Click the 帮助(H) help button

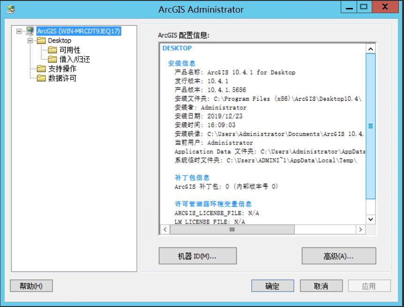click(x=31, y=286)
